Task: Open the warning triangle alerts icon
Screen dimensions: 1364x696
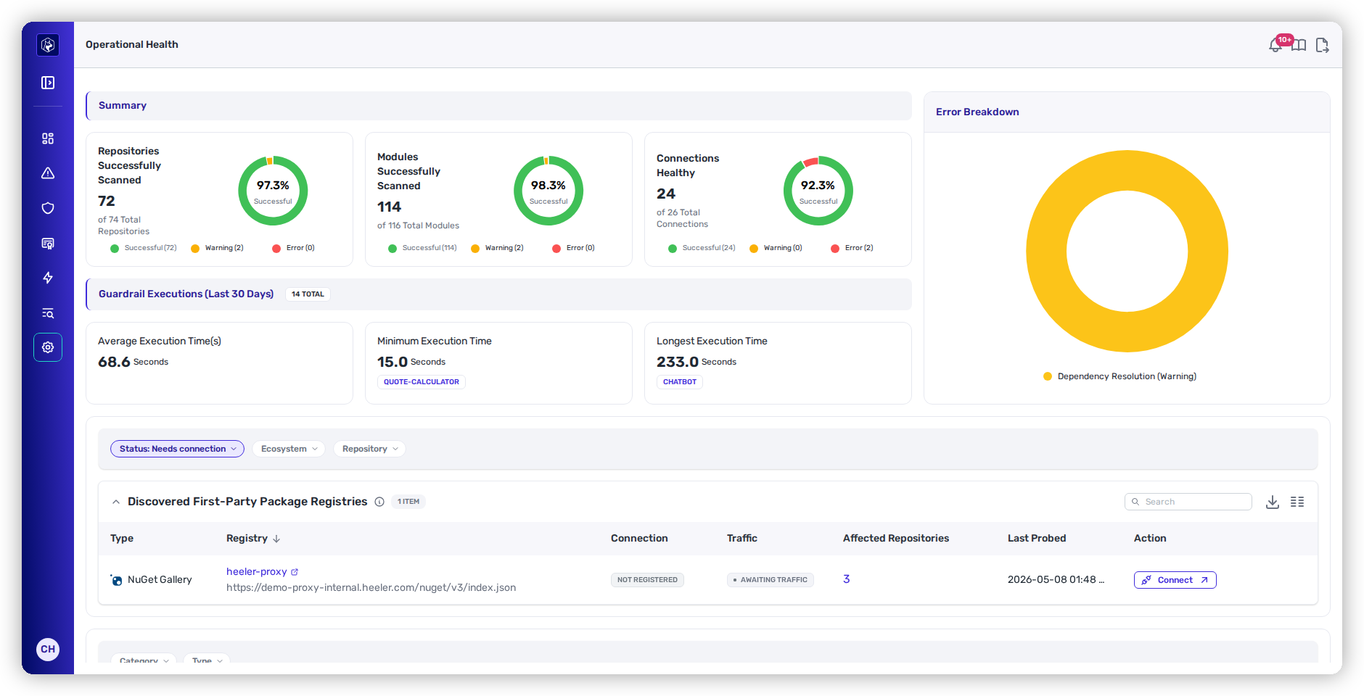Action: [x=48, y=173]
